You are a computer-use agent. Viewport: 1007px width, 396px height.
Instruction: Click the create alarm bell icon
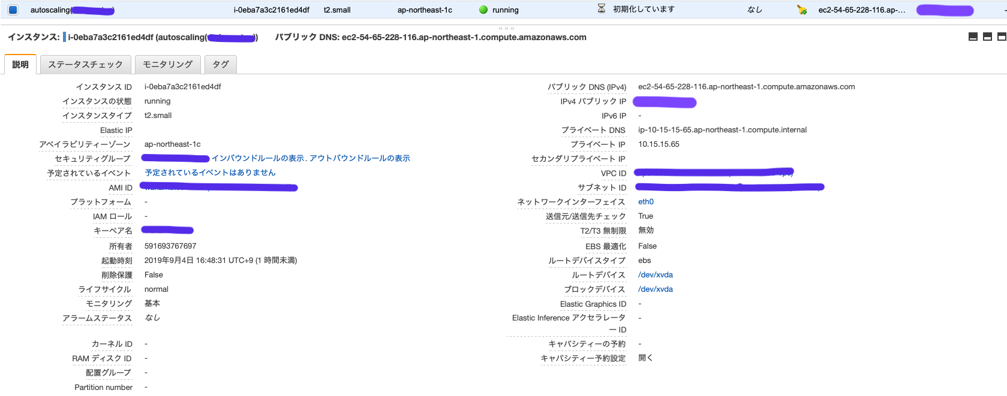click(802, 10)
